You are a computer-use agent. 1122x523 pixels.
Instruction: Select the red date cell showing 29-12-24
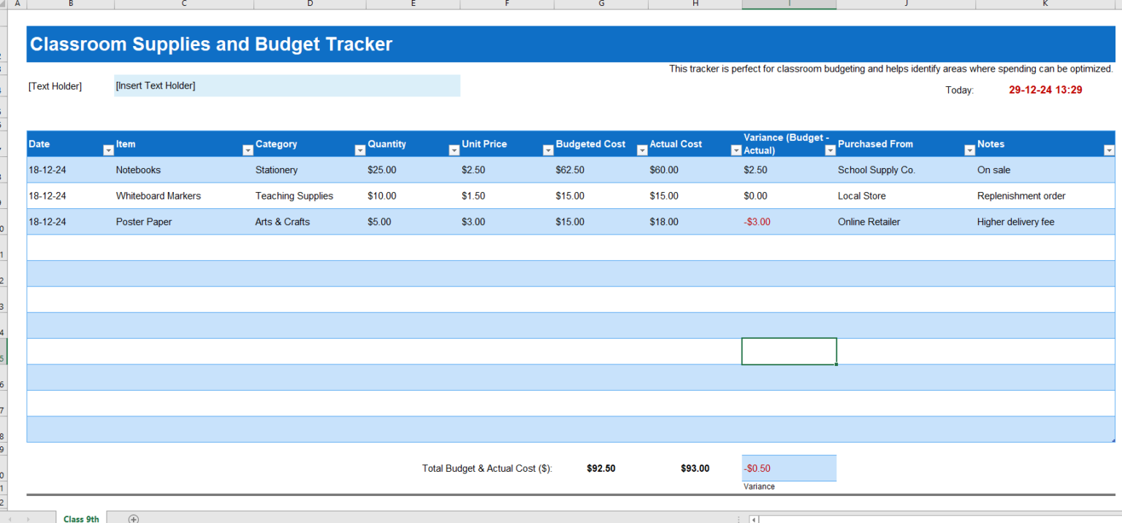[1045, 89]
